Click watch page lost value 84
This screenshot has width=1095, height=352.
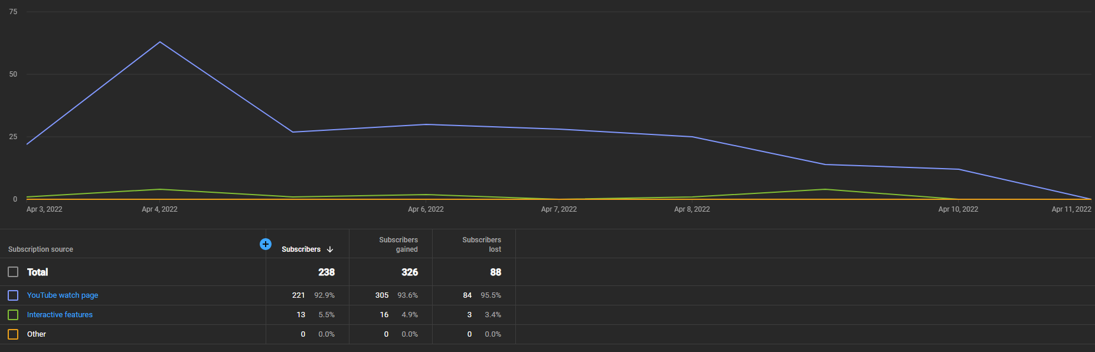(x=468, y=295)
